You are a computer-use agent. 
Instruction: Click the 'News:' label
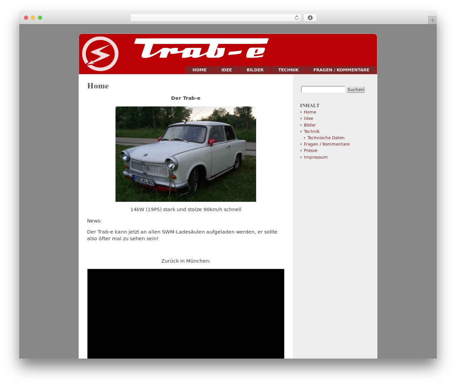click(94, 221)
